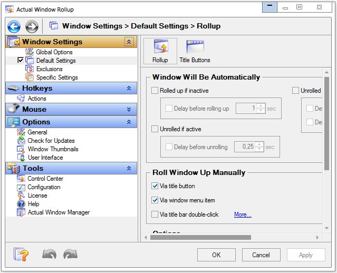Image resolution: width=337 pixels, height=273 pixels.
Task: Click the Options section icon
Action: tap(14, 122)
